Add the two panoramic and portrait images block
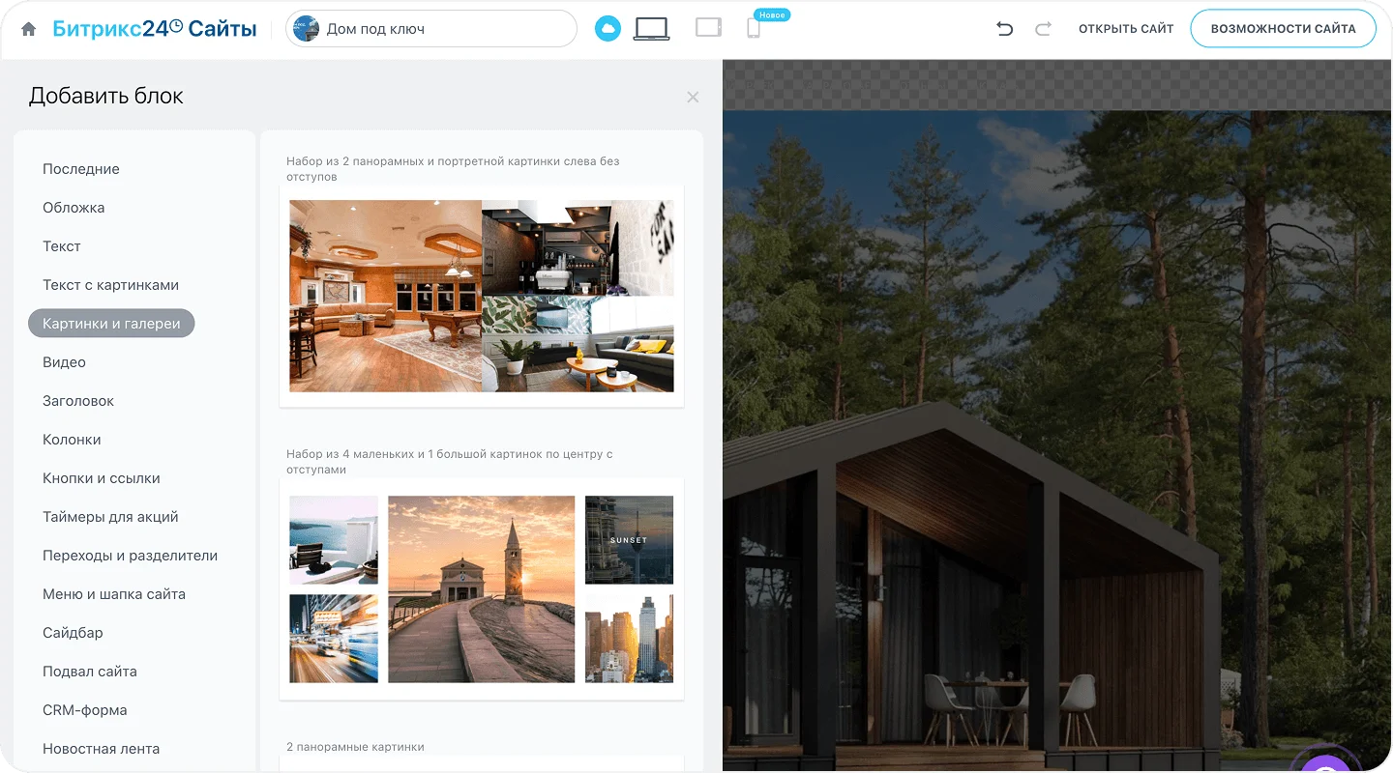Image resolution: width=1393 pixels, height=773 pixels. pos(482,296)
